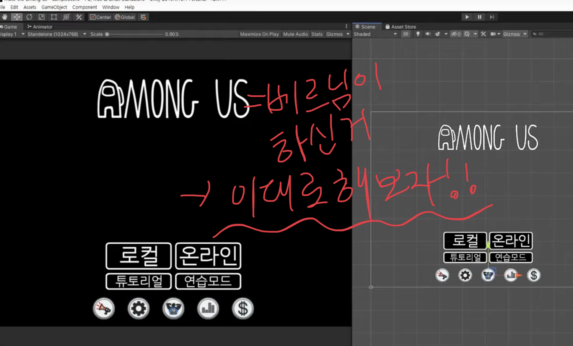Select the gear icon in Scene view
The width and height of the screenshot is (573, 346).
coord(465,275)
